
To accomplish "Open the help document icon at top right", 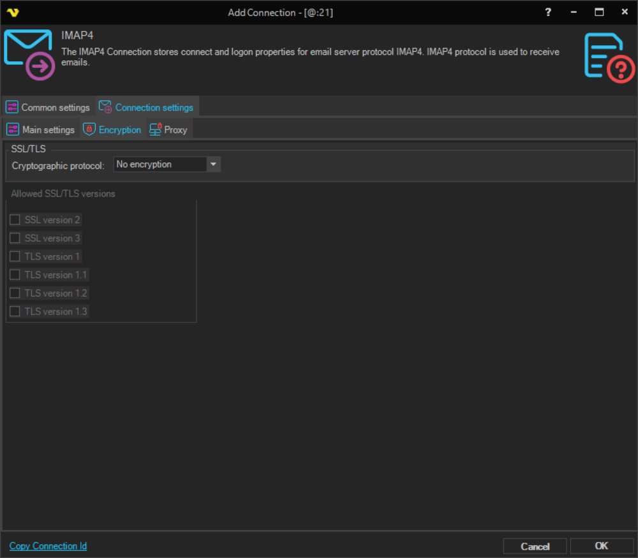I will (609, 57).
